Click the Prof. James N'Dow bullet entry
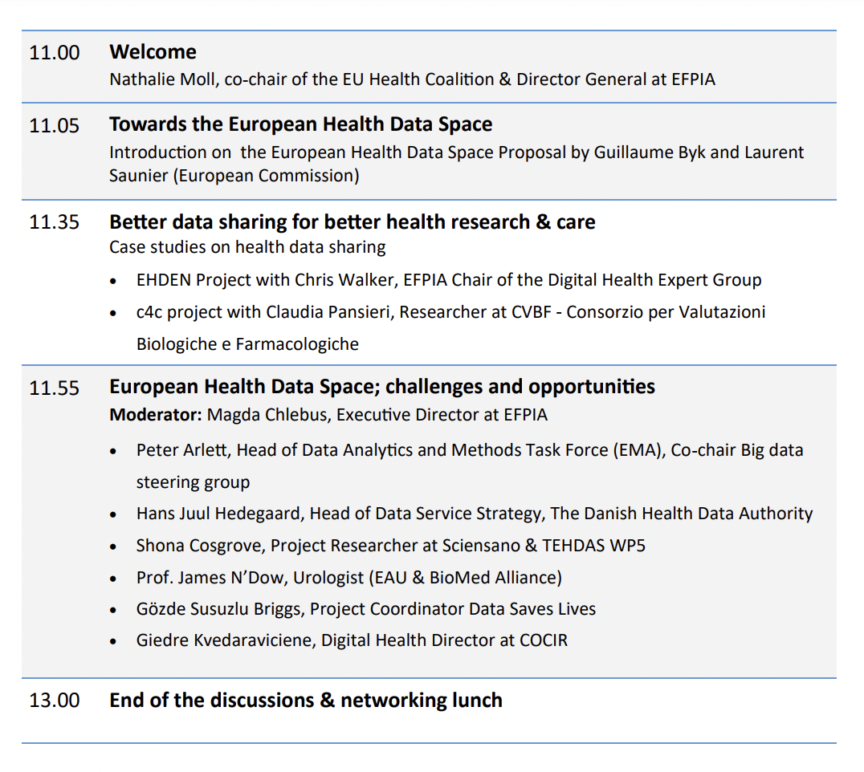 pyautogui.click(x=348, y=577)
